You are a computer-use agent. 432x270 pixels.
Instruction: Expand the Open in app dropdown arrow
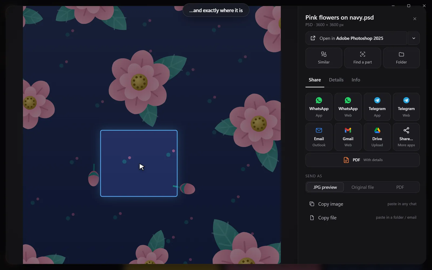414,38
